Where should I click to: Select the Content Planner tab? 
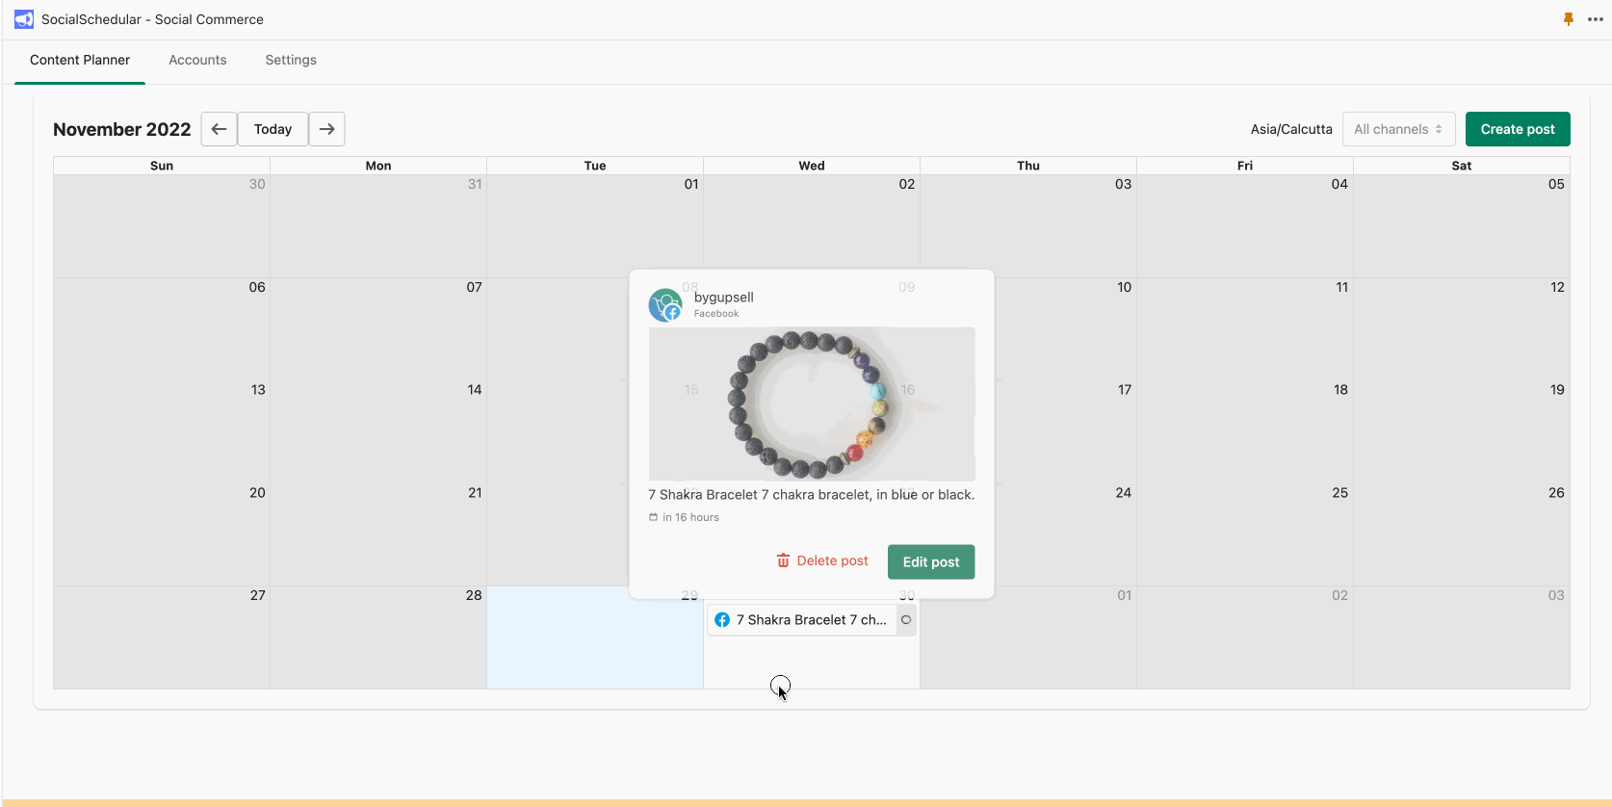pyautogui.click(x=80, y=60)
